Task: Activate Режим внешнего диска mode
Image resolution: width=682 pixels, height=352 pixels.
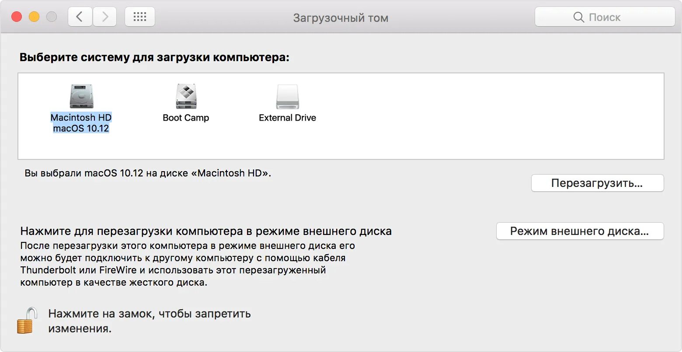Action: 580,231
